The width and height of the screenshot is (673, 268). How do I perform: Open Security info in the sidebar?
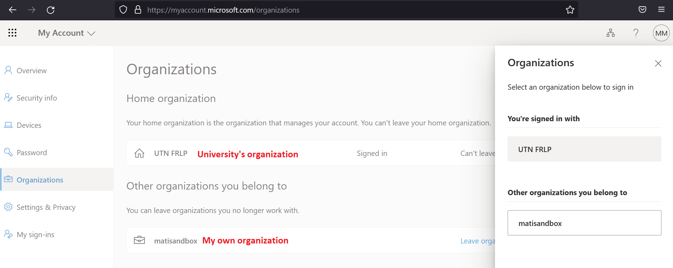point(57,98)
